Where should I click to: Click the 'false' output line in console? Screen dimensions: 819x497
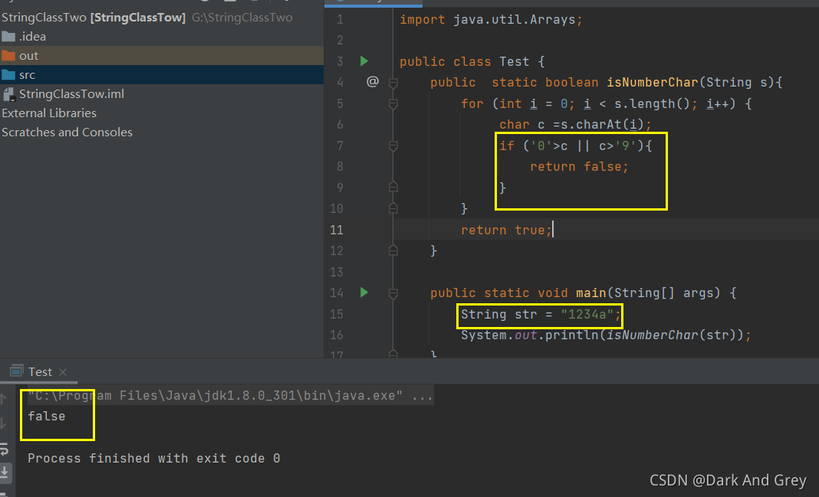pos(47,416)
